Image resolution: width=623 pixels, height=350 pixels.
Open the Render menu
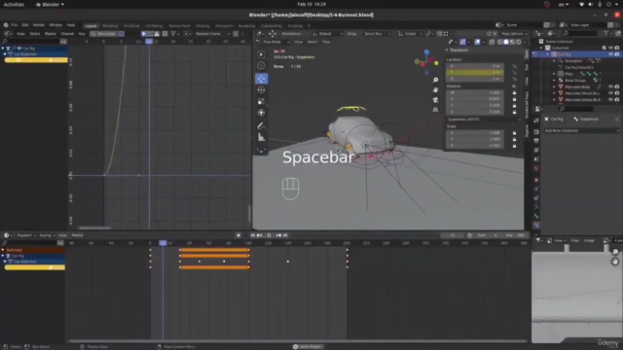tap(39, 25)
